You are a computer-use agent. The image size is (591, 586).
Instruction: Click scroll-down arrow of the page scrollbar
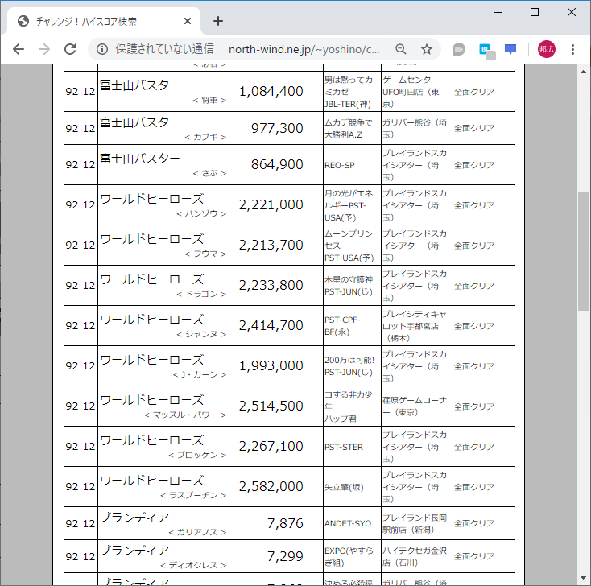coord(583,578)
